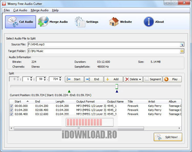Screen dimensions: 192x152
Task: Visit the Website via toolbar button
Action: (120, 22)
